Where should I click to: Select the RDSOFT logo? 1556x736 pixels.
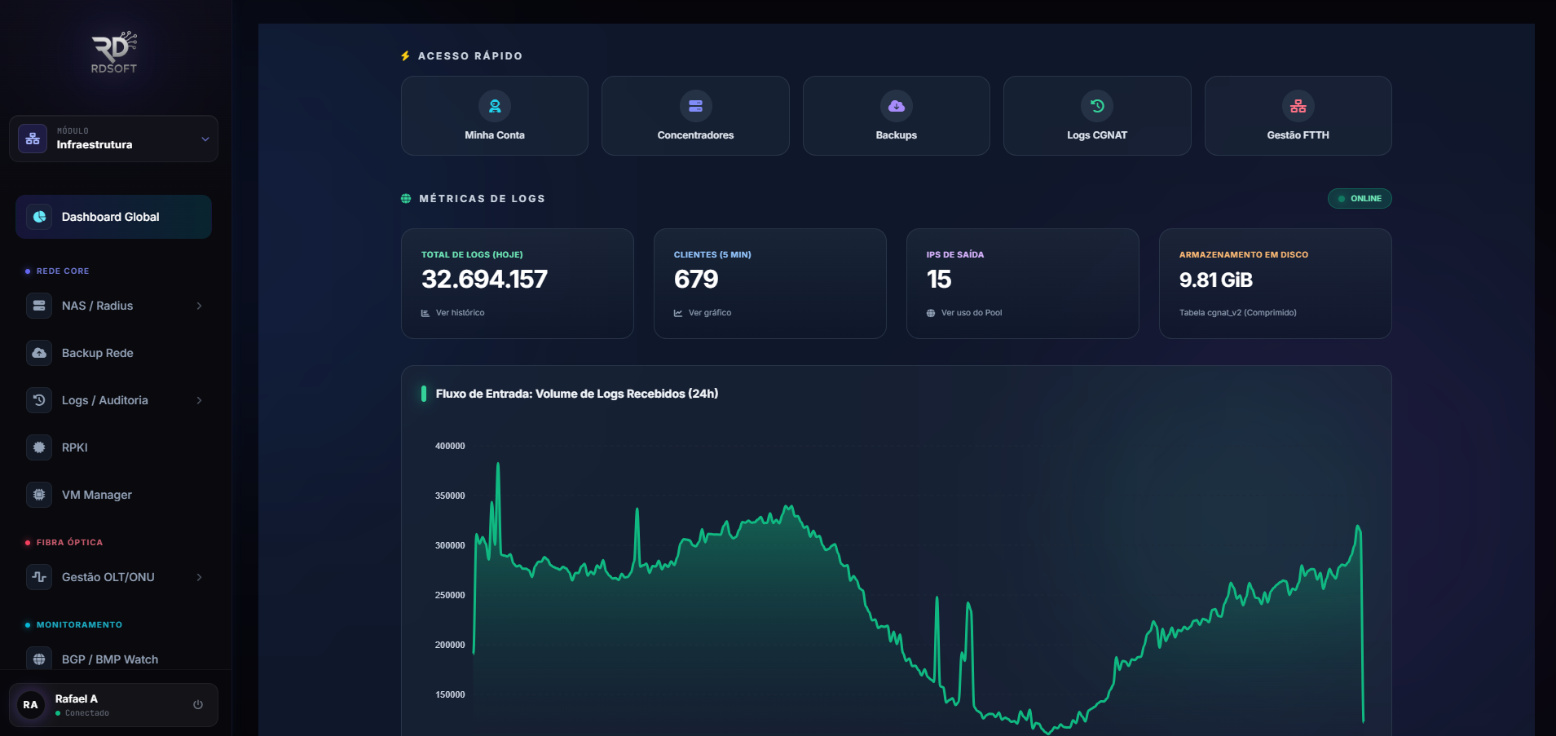tap(112, 51)
